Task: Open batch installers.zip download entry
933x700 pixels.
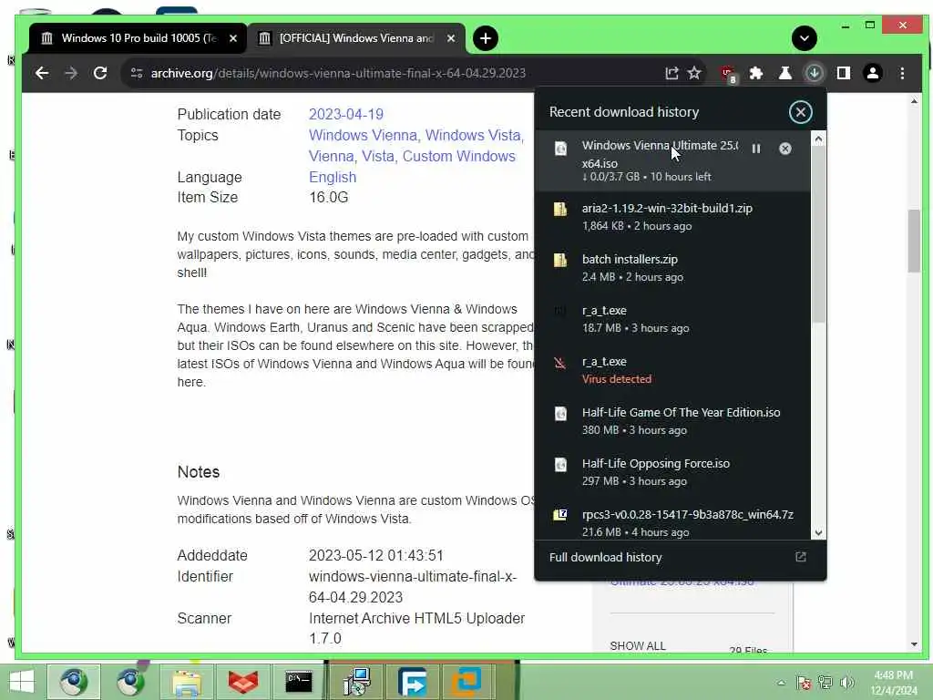Action: click(672, 268)
